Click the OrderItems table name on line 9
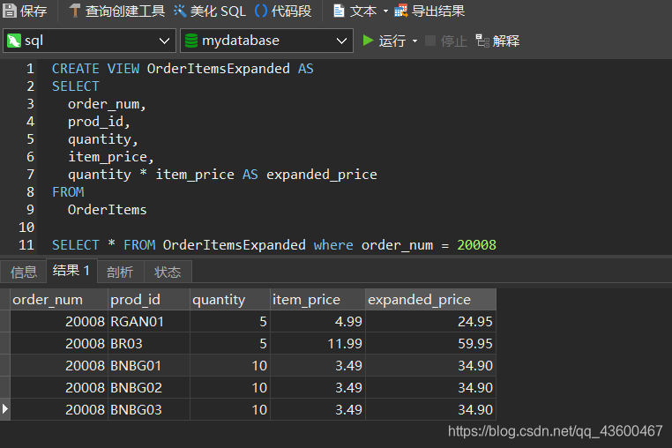672x448 pixels. point(107,210)
